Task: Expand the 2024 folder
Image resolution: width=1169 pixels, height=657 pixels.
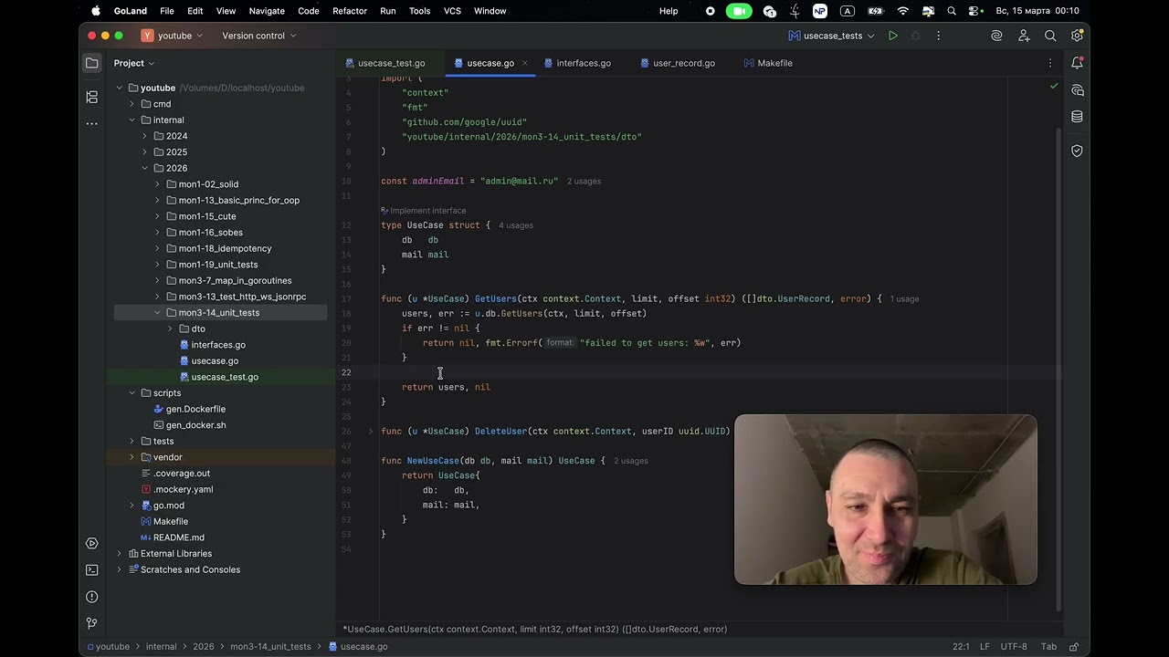Action: 144,136
